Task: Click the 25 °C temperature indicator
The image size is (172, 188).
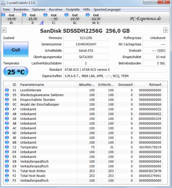Action: pos(16,72)
